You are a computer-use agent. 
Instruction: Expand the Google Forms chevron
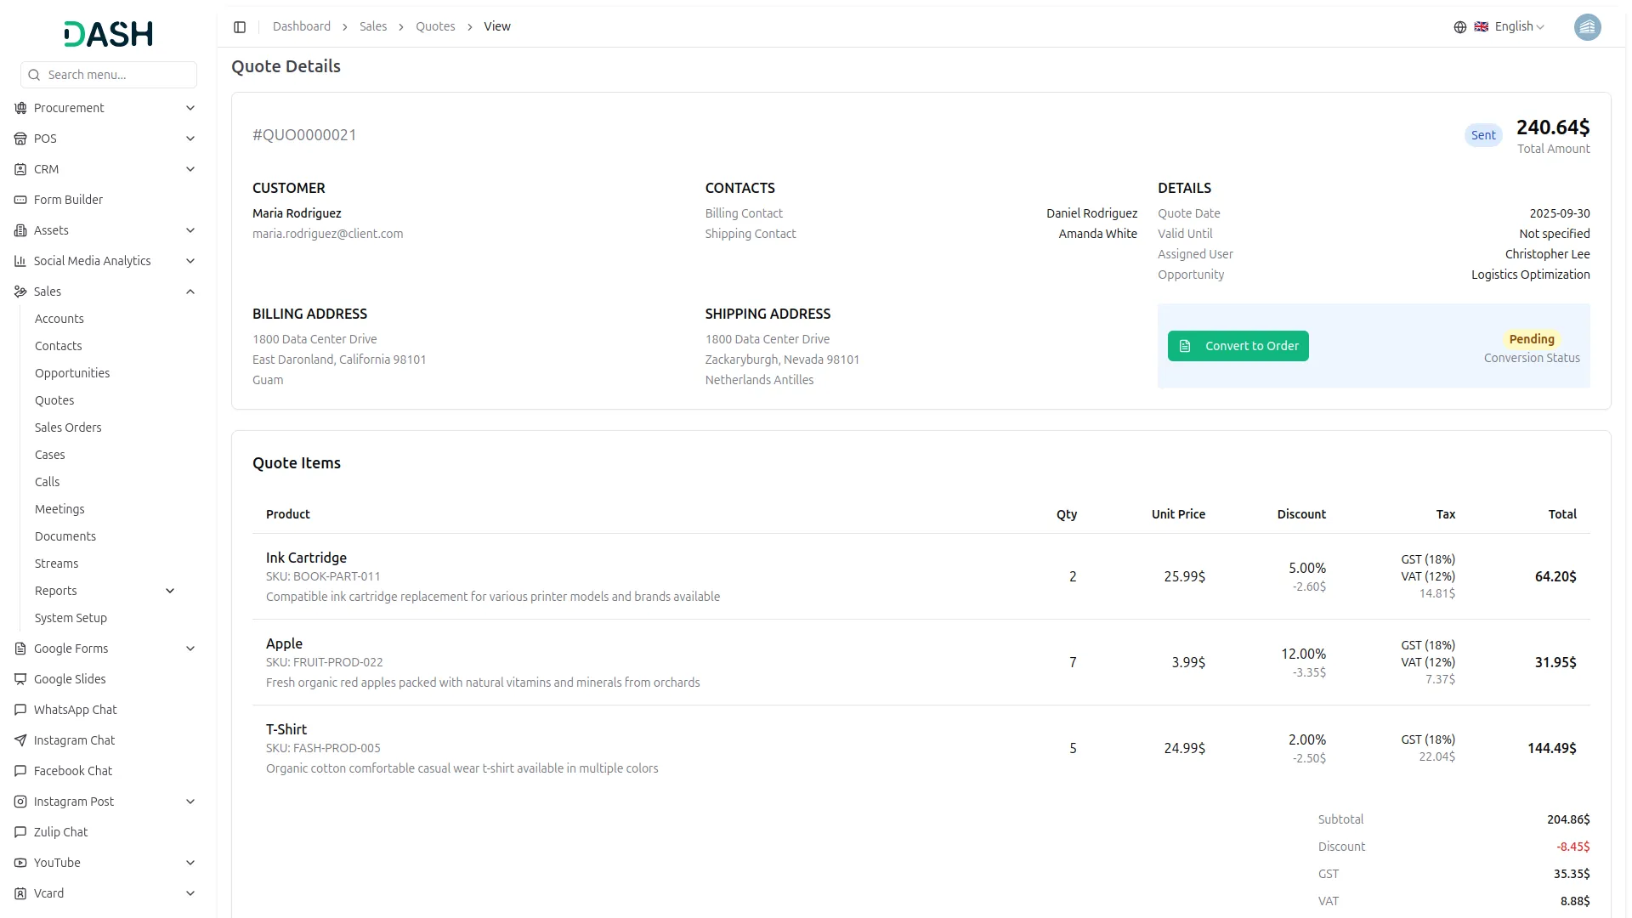(x=190, y=649)
